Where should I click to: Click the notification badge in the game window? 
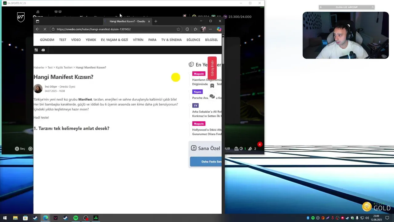[x=260, y=144]
